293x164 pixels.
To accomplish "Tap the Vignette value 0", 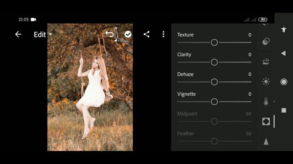I will point(250,94).
